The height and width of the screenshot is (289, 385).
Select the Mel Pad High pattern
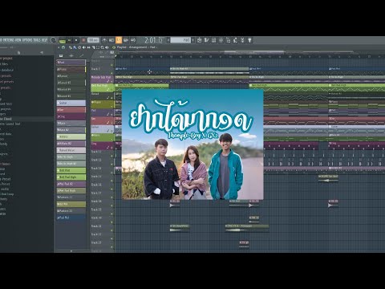point(71,190)
